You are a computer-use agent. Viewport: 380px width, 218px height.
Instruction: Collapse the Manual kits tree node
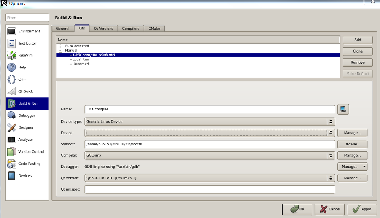click(60, 51)
